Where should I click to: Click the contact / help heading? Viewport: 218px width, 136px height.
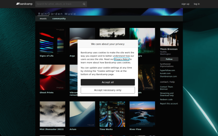(167, 82)
